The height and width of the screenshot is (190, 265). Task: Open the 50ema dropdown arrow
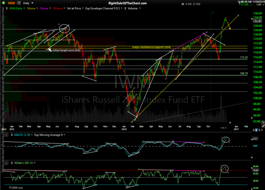37,8
